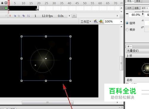Image resolution: width=149 pixels, height=109 pixels.
Task: Click the stage vertical scrollbar thumb
Action: click(121, 63)
